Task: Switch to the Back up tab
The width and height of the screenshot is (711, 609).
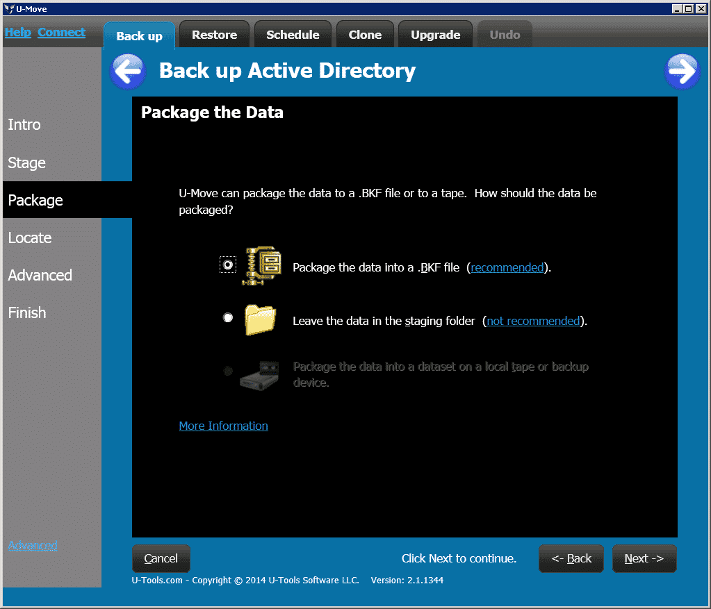Action: coord(139,35)
